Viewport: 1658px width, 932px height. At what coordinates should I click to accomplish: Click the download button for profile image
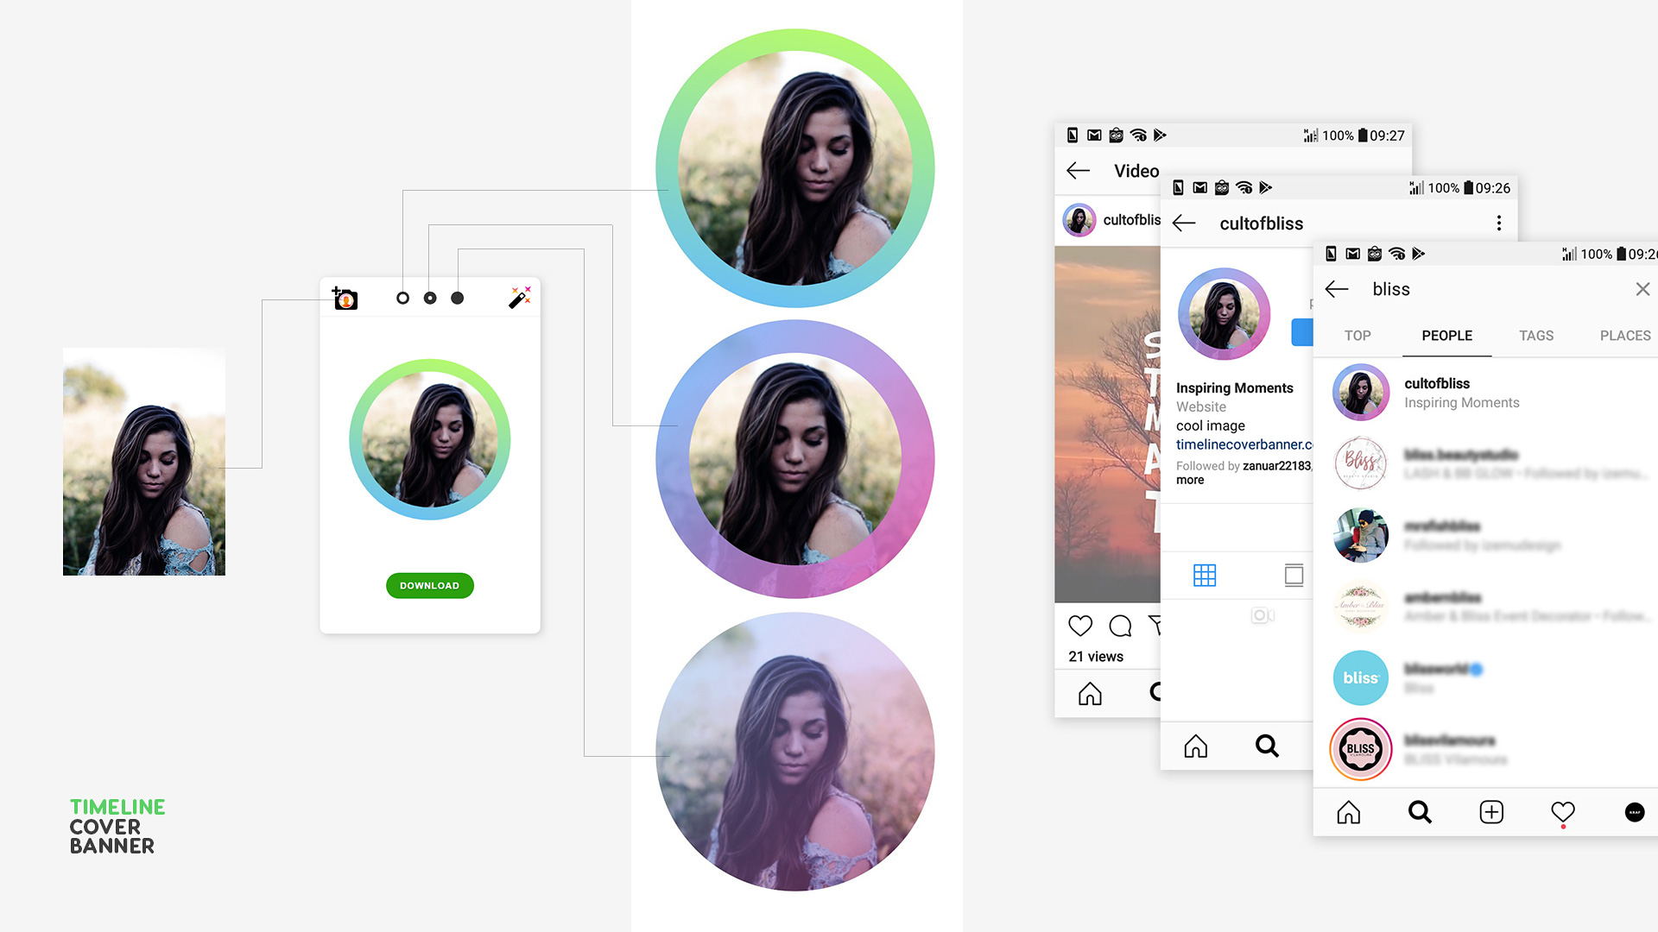430,585
